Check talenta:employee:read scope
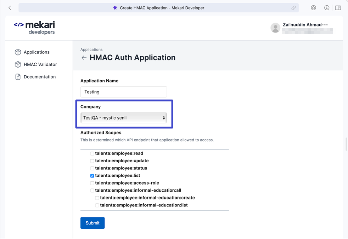 click(x=92, y=153)
